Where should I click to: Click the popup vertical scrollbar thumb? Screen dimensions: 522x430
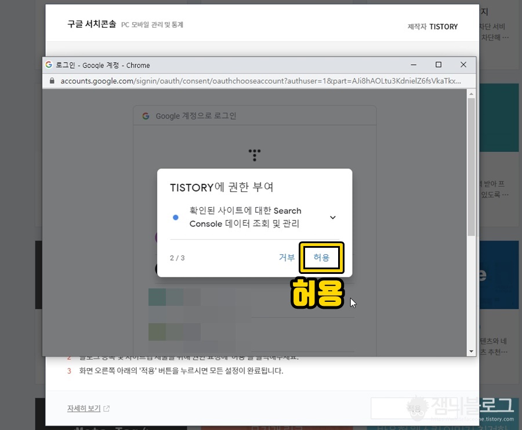coord(471,167)
